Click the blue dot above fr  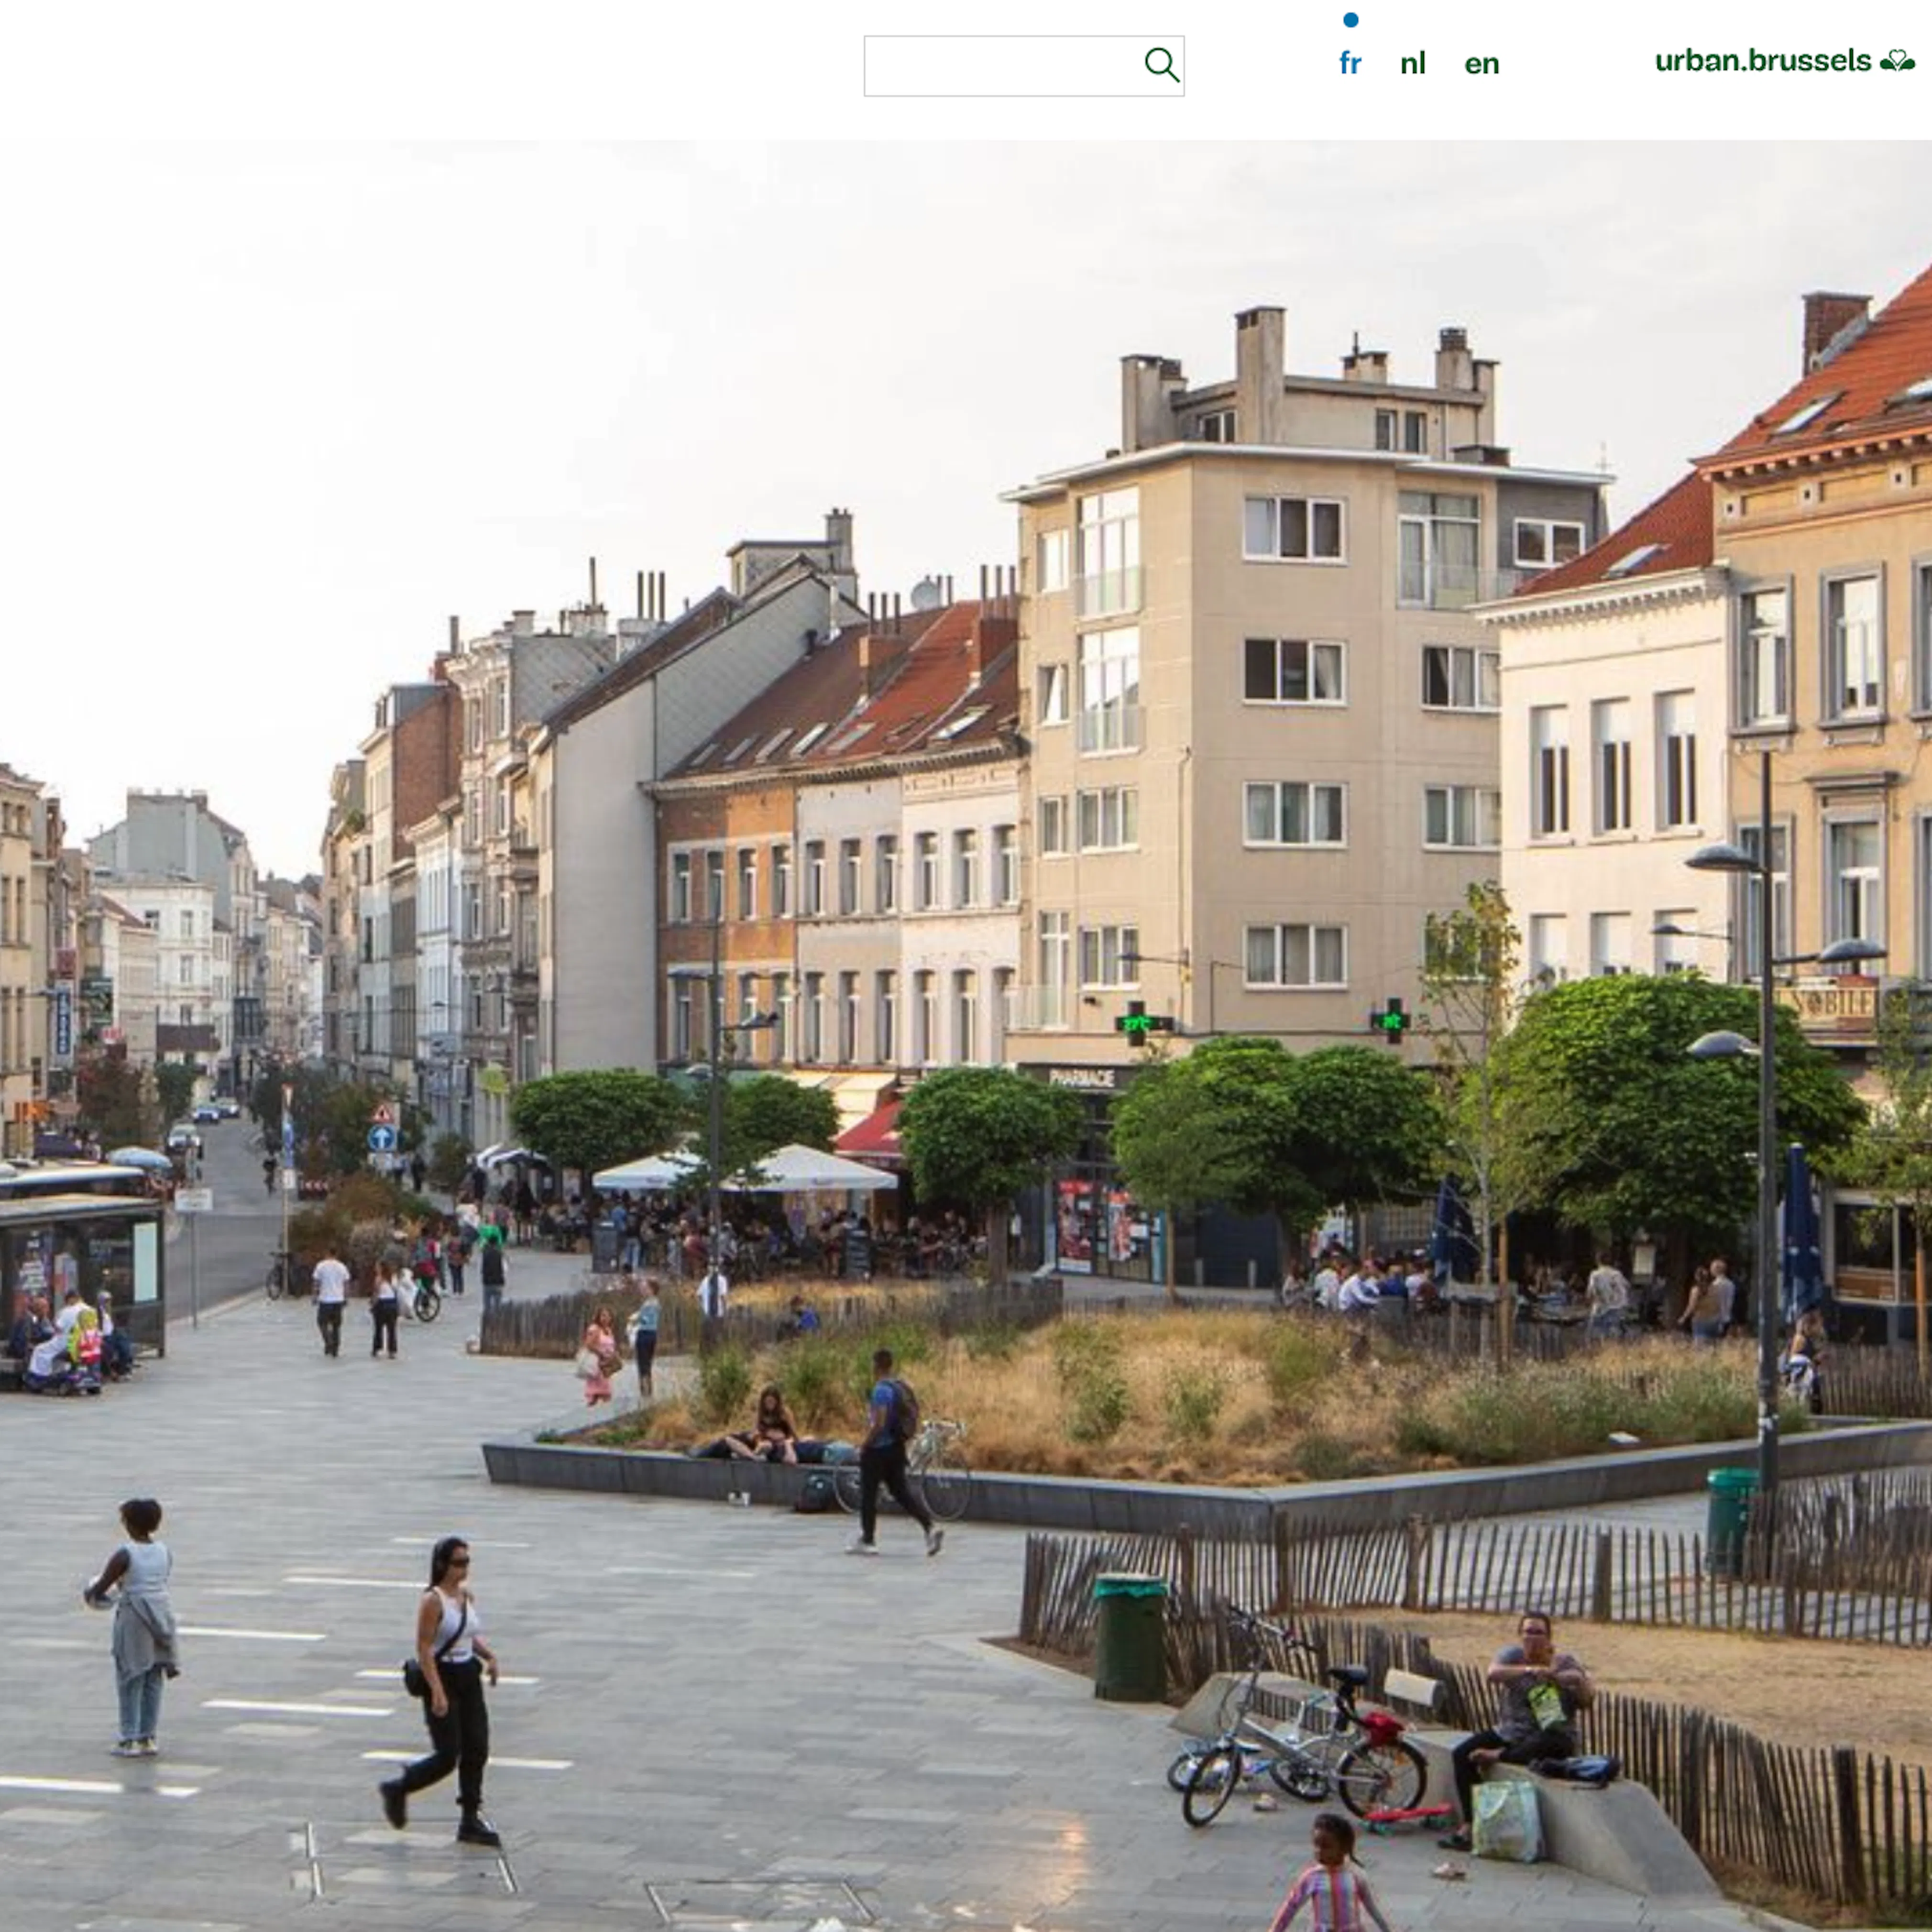pos(1350,20)
